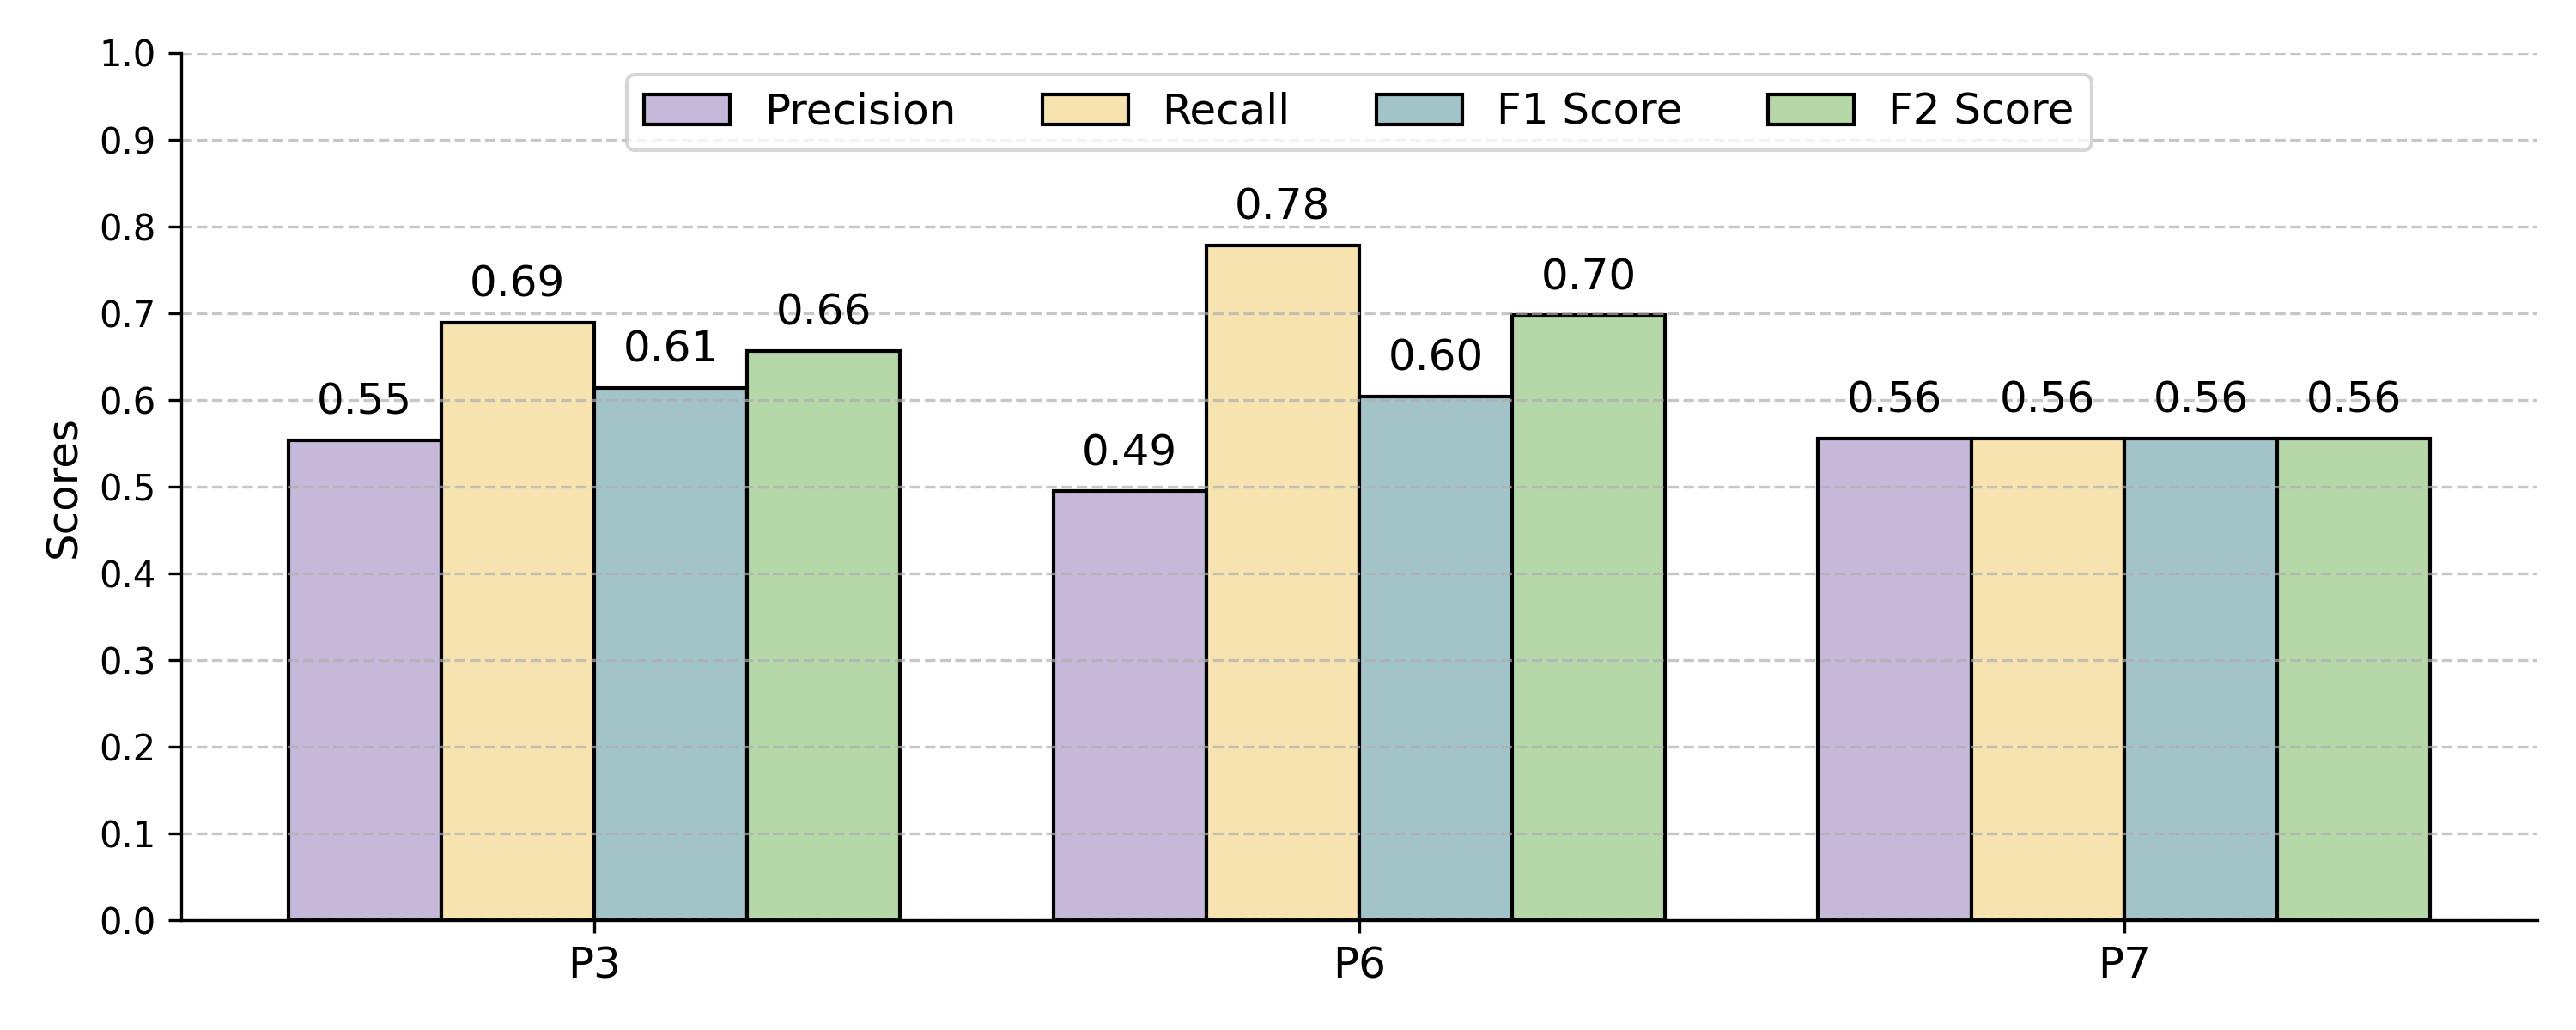
Task: Click the P3 Recall bar
Action: 517,620
